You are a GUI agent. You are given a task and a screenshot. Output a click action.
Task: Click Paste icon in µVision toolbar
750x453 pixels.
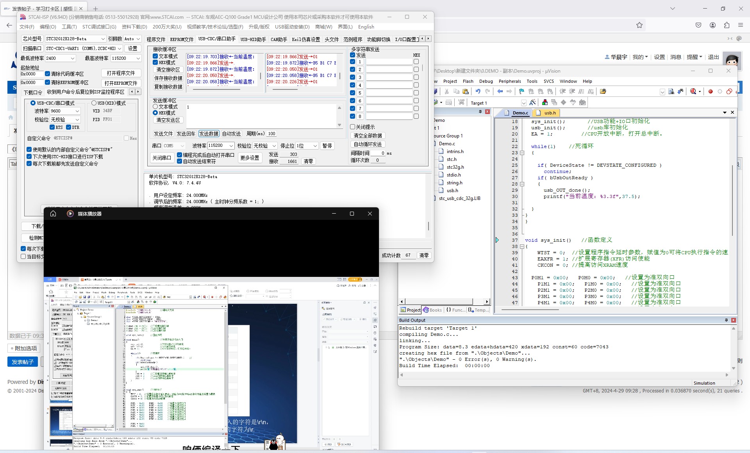pyautogui.click(x=466, y=91)
